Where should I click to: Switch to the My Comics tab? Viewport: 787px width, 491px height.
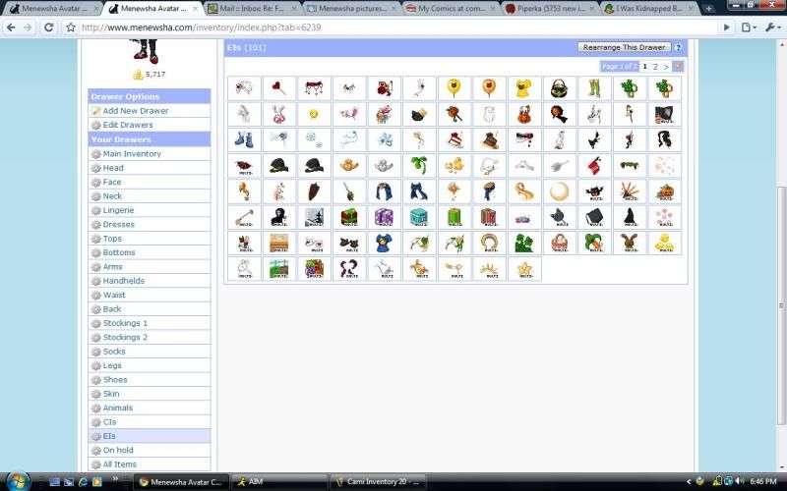(452, 9)
